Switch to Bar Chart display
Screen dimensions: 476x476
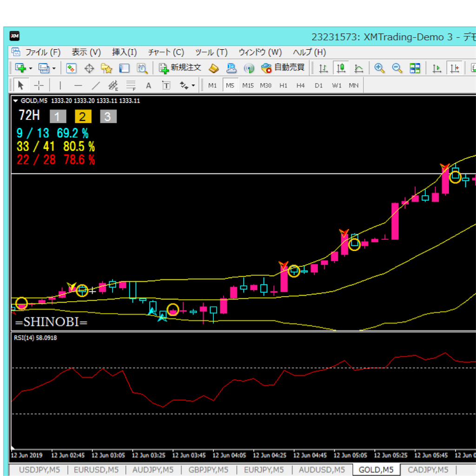coord(324,68)
